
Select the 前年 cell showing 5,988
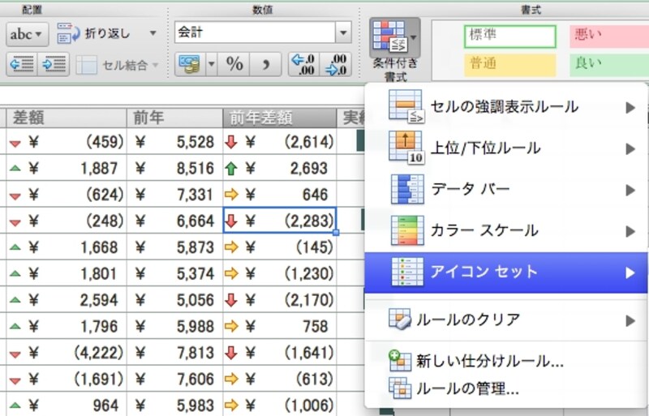[x=174, y=326]
